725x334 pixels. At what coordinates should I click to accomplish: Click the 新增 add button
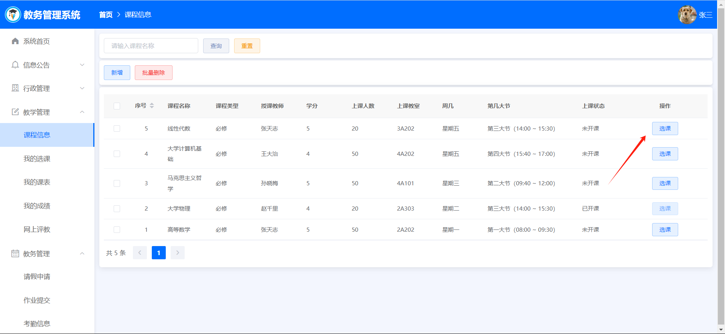(x=117, y=72)
